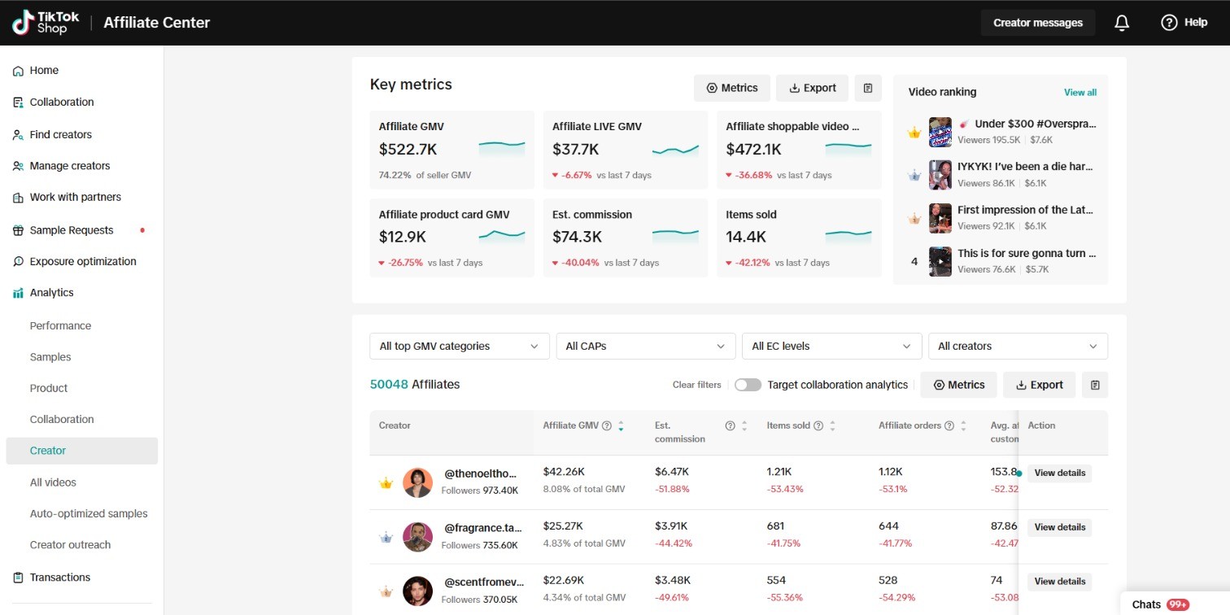The height and width of the screenshot is (615, 1230).
Task: Click the notification bell icon
Action: pyautogui.click(x=1122, y=23)
